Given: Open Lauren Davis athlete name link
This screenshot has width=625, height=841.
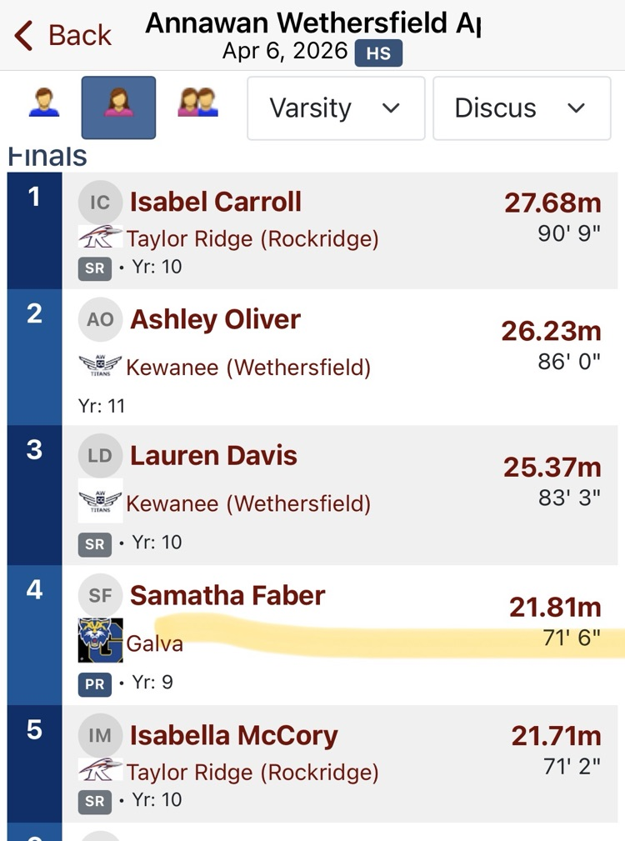Looking at the screenshot, I should (213, 456).
